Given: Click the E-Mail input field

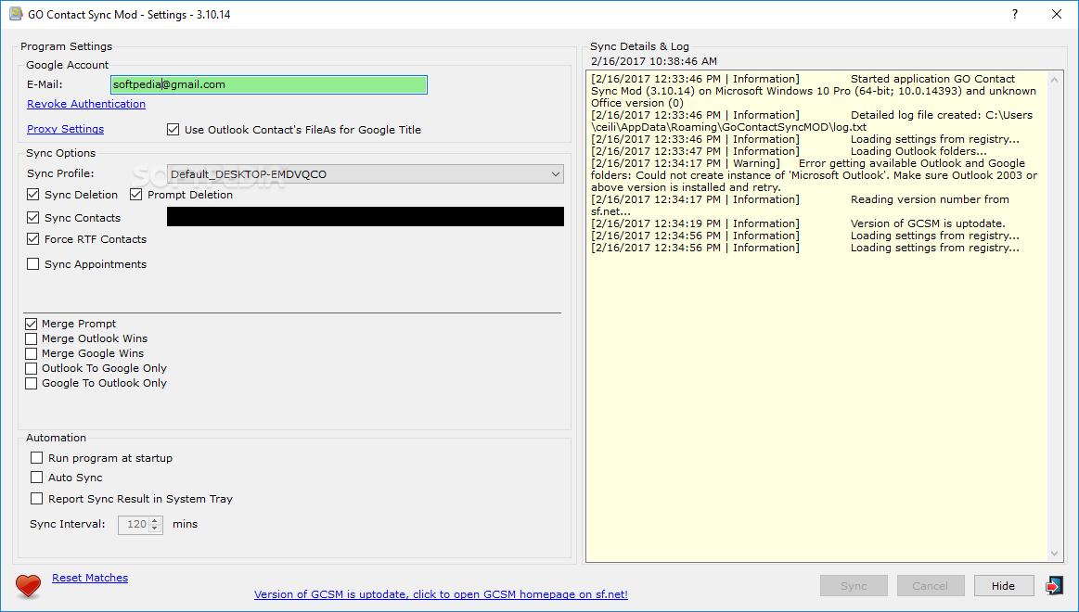Looking at the screenshot, I should pyautogui.click(x=269, y=84).
